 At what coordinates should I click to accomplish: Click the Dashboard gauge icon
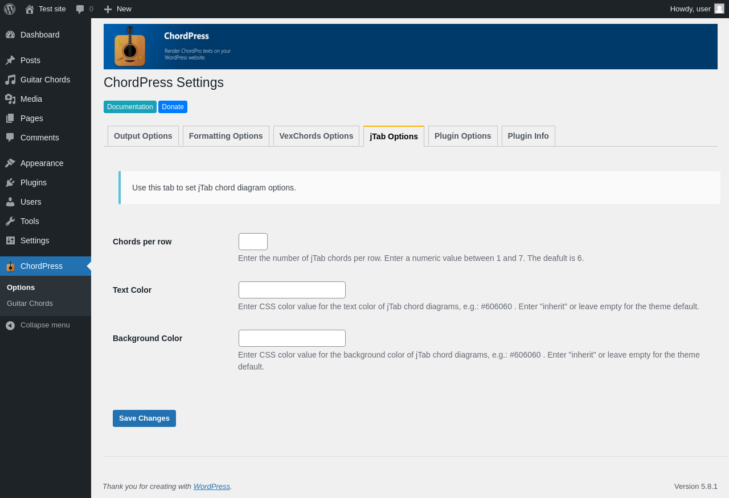(10, 35)
